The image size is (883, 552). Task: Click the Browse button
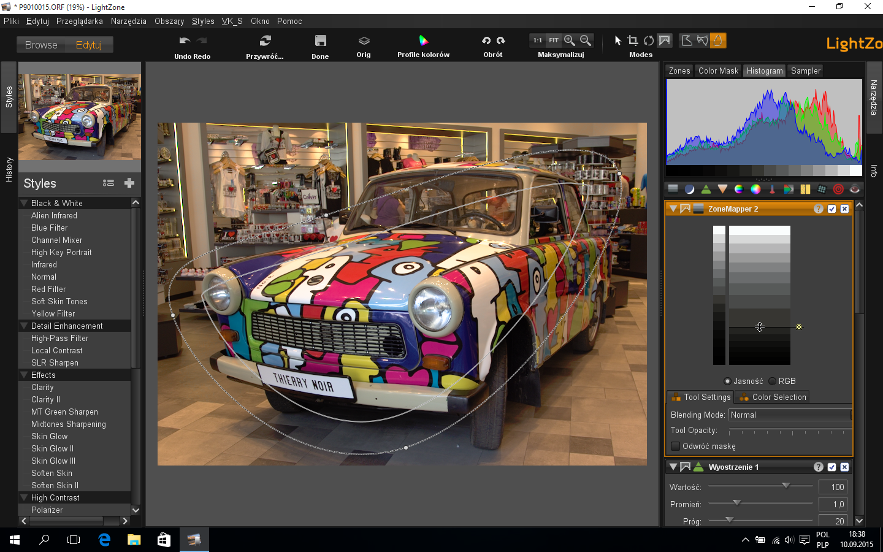(x=41, y=45)
